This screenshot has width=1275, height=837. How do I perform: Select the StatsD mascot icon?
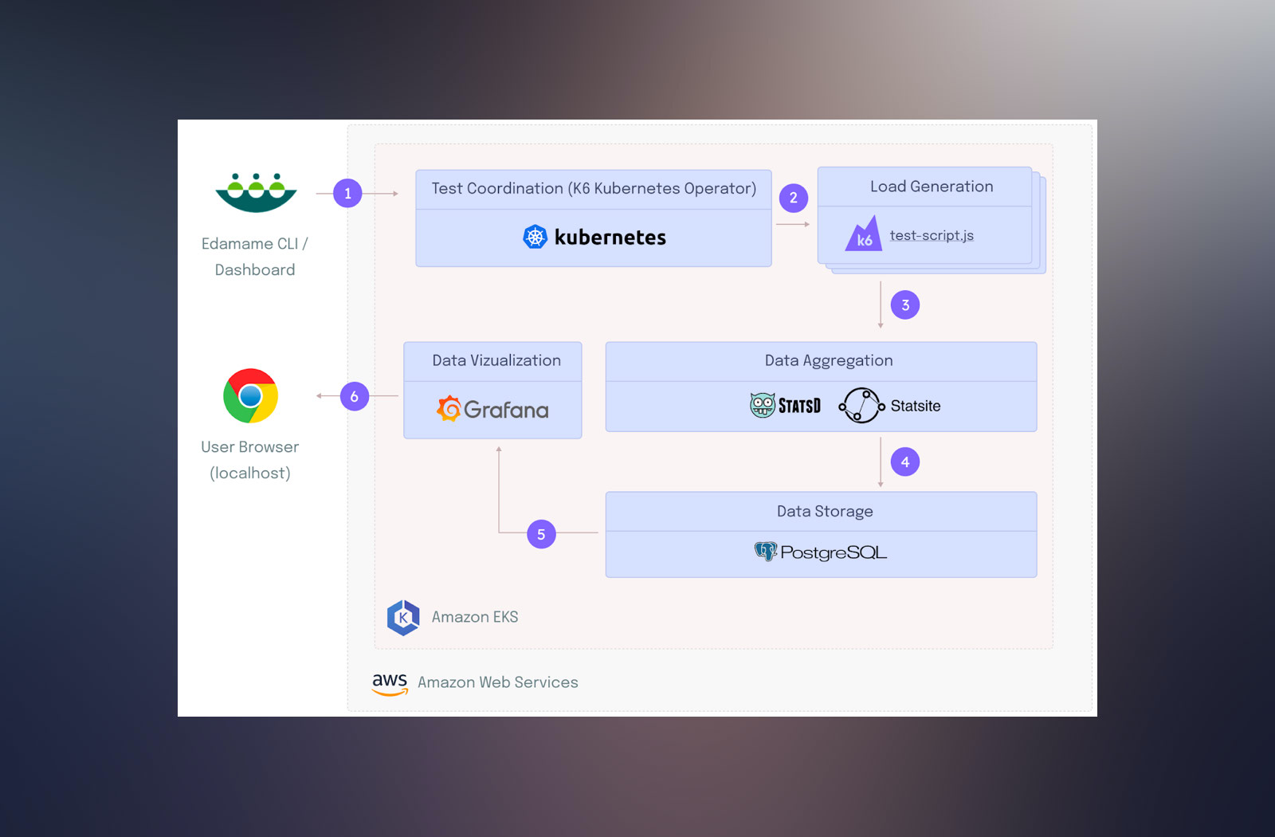pos(763,405)
